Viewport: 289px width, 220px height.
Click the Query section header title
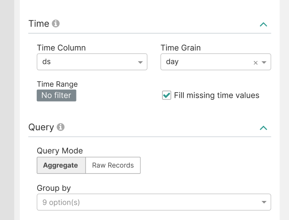(41, 127)
